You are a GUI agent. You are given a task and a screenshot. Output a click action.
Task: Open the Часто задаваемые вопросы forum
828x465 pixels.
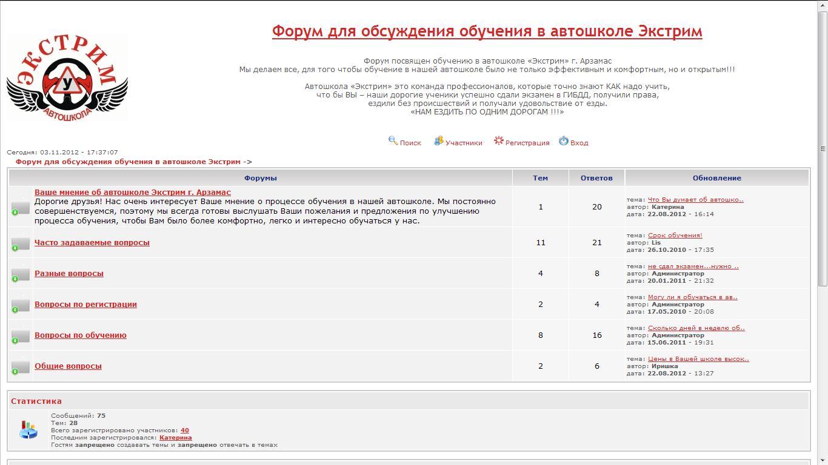[x=92, y=242]
